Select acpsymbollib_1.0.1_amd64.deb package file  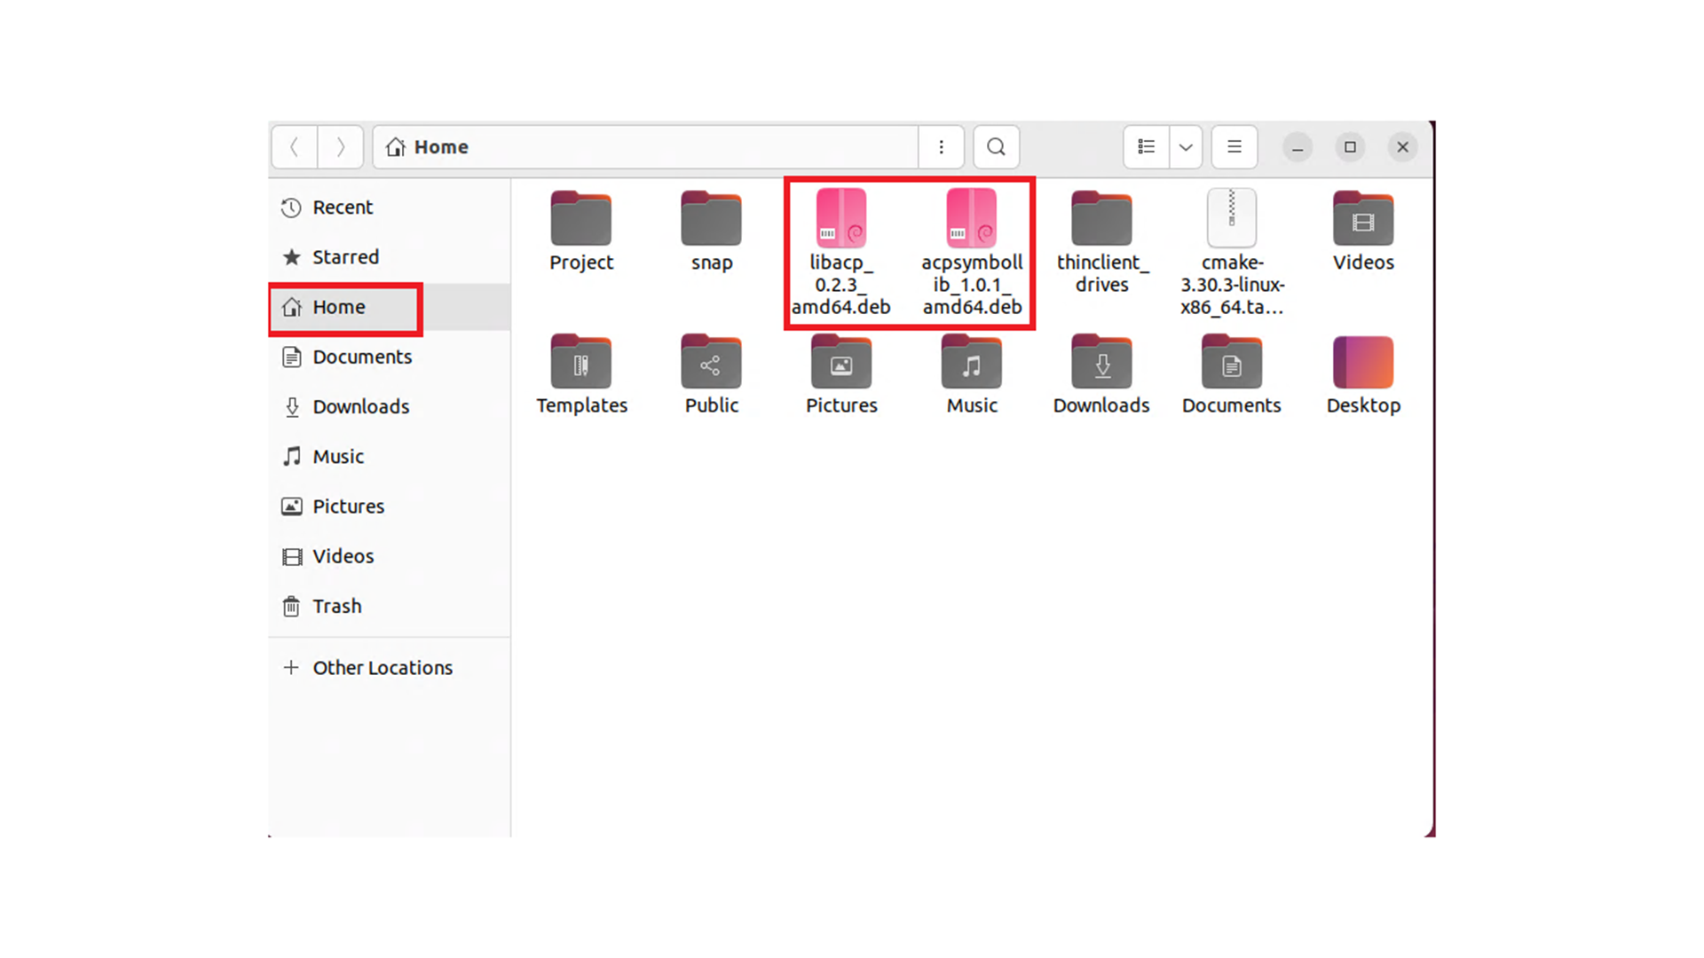point(971,219)
